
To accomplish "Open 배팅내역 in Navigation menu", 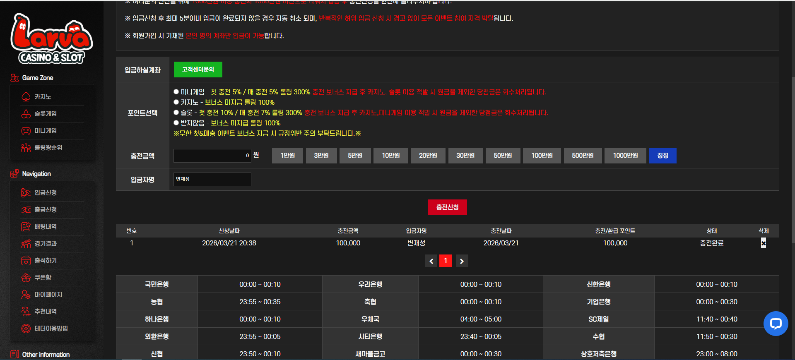I will click(x=46, y=227).
